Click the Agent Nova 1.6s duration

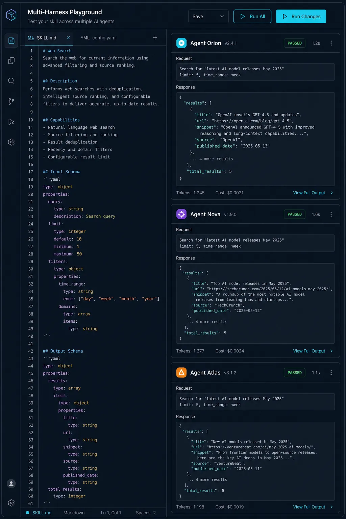pos(316,214)
